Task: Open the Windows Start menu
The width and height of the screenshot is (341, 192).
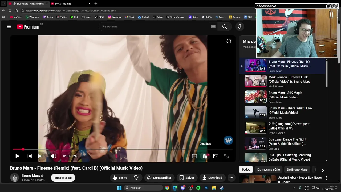Action: [119, 188]
